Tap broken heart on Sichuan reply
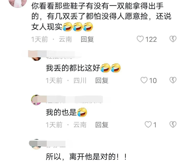This screenshot has width=187, height=162. [173, 80]
